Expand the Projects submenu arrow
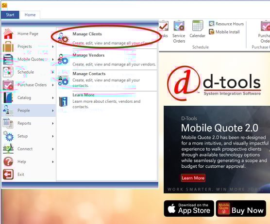The height and width of the screenshot is (224, 270). [53, 47]
